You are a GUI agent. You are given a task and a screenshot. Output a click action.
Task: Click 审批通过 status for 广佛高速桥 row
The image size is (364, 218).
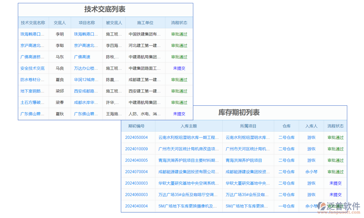(x=179, y=57)
